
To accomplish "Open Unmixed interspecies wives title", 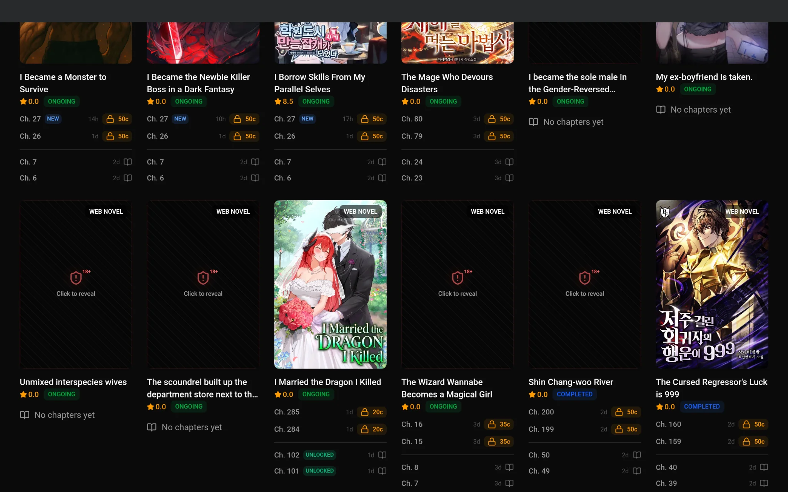I will point(73,382).
